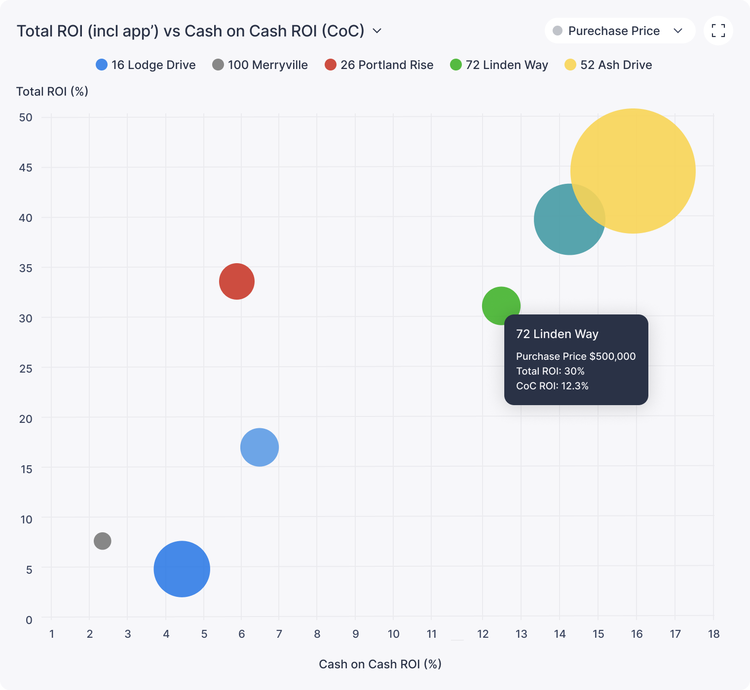Click the yellow 52 Ash Drive legend dot

coord(570,65)
